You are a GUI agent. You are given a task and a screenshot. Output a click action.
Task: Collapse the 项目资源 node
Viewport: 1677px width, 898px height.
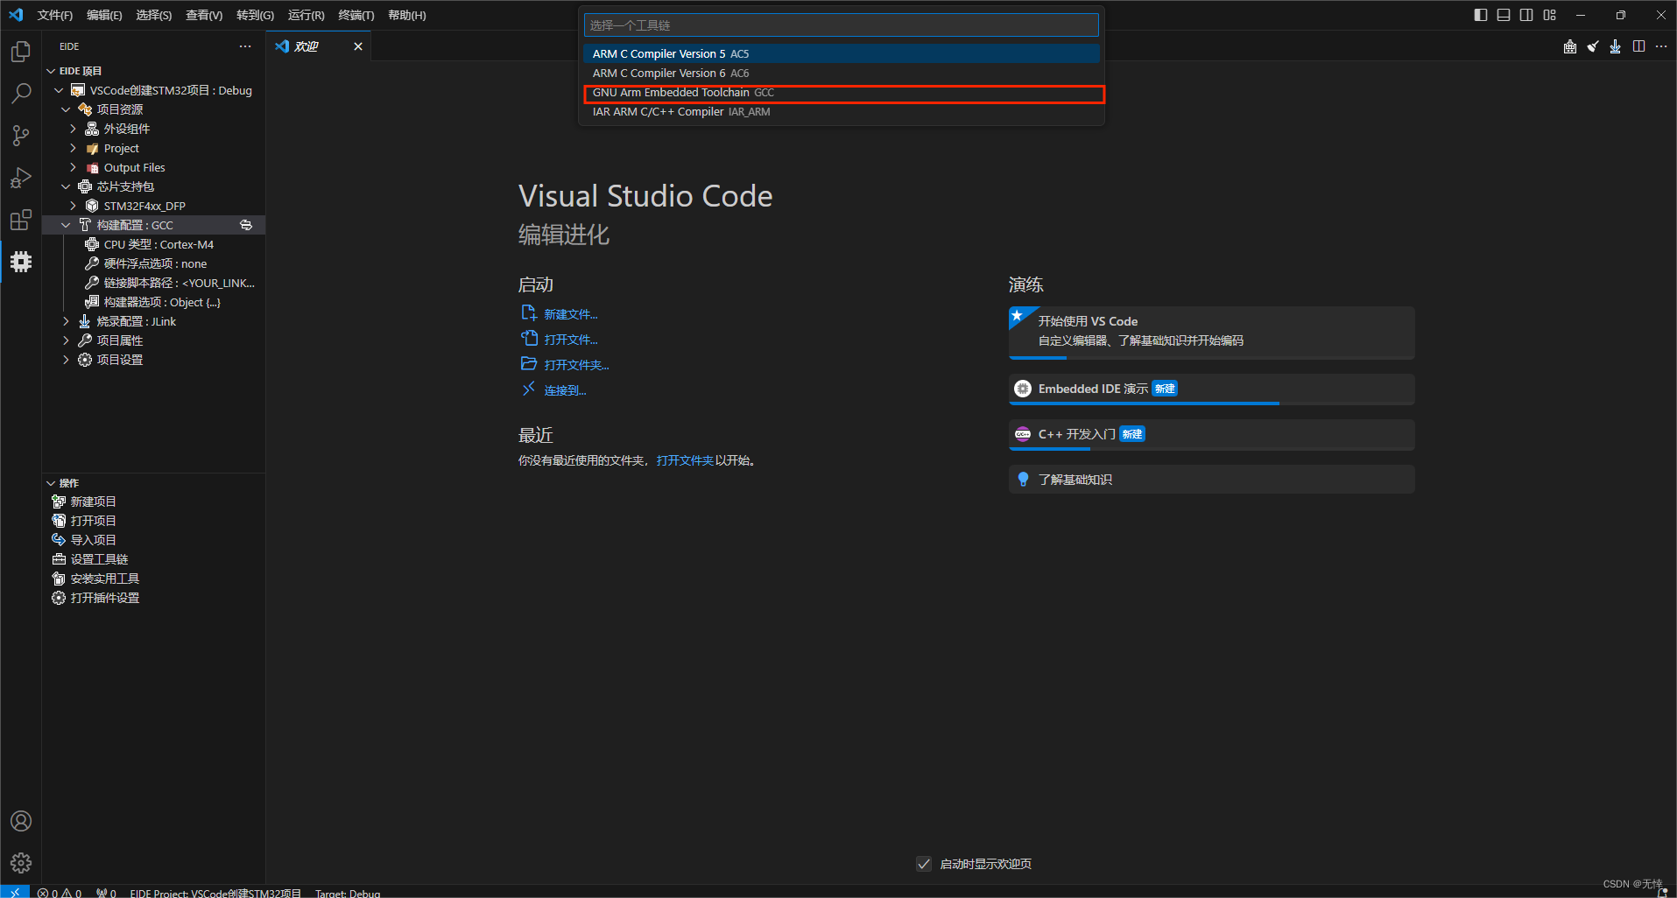pyautogui.click(x=66, y=109)
